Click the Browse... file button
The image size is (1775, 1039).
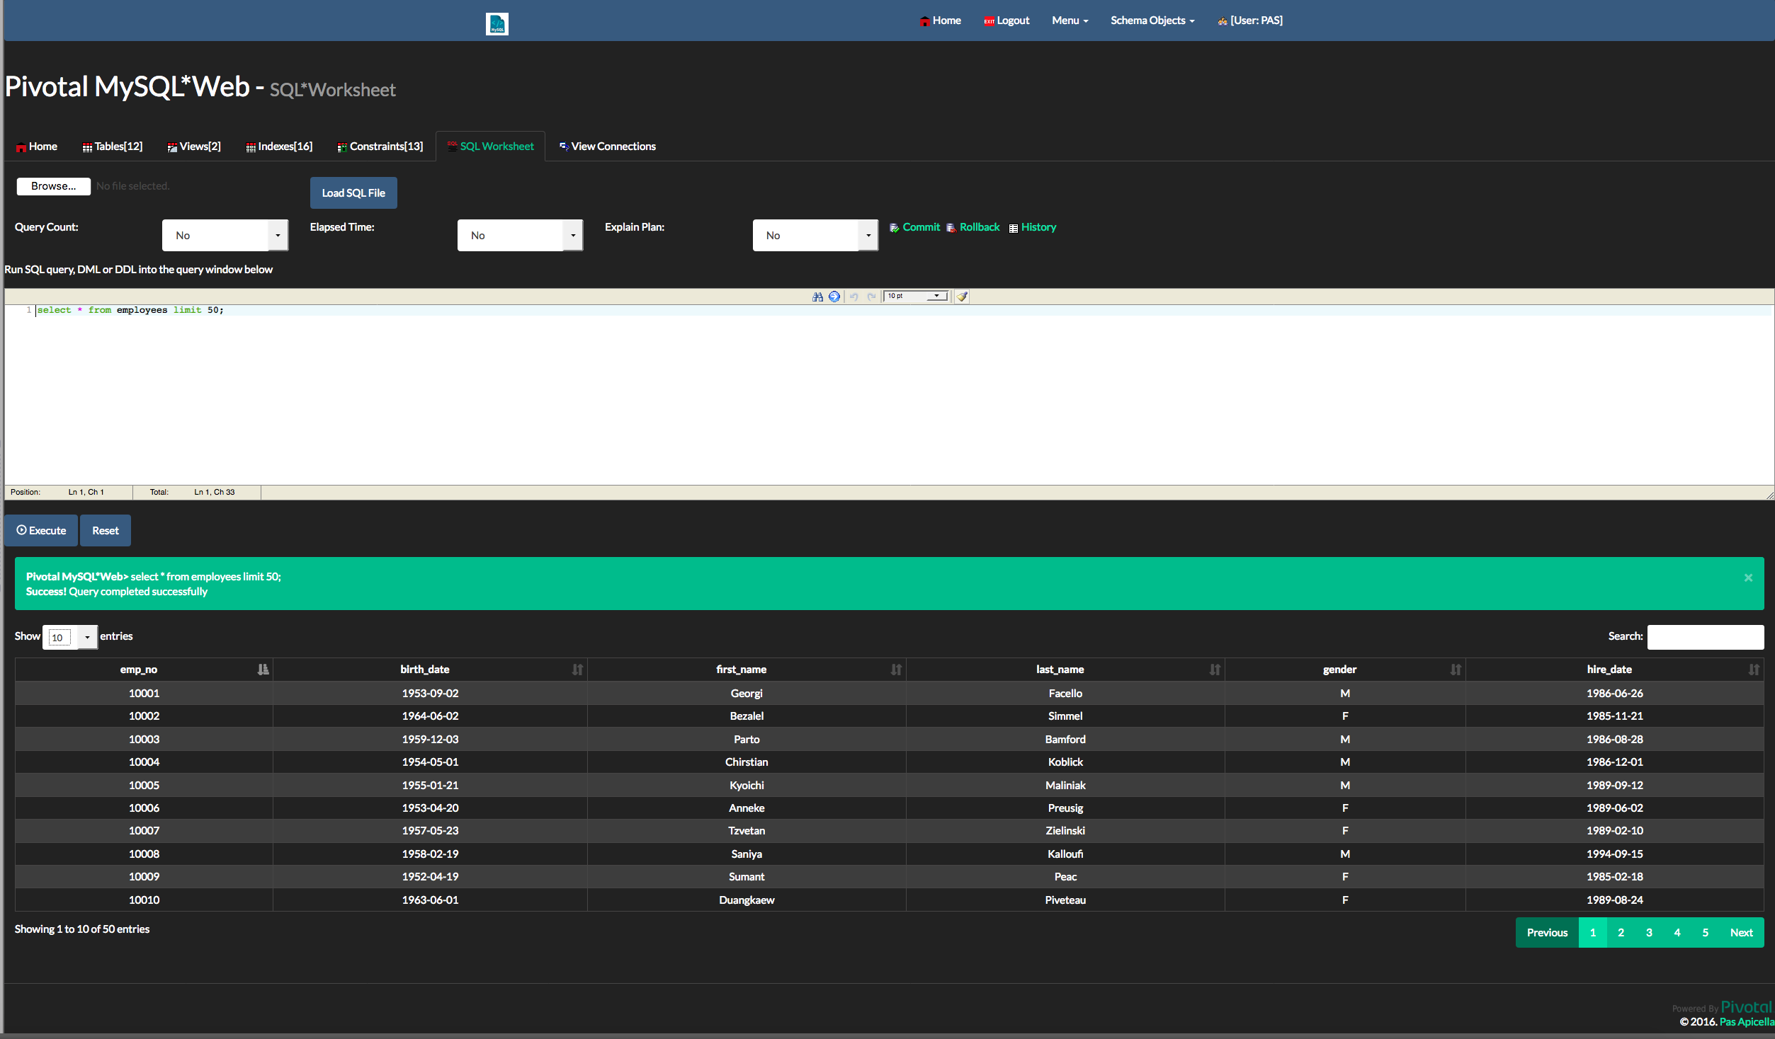pos(54,186)
